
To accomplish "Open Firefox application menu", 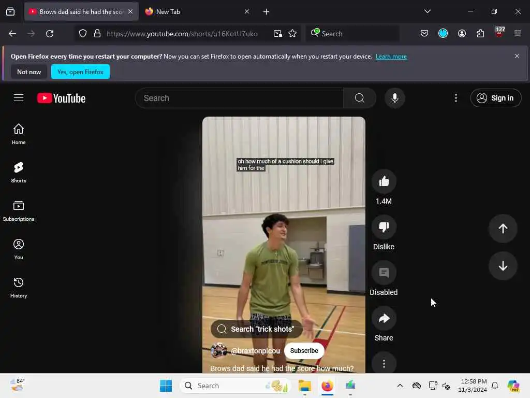I will 518,33.
